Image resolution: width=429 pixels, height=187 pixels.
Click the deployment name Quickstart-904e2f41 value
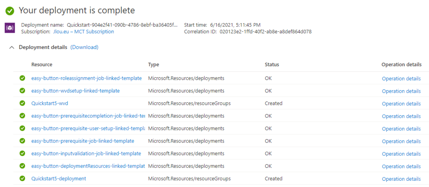[x=122, y=25]
